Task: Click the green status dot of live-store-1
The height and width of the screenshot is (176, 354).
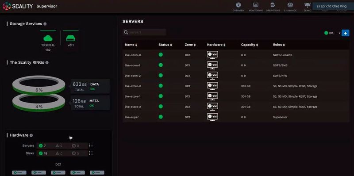Action: (x=161, y=96)
